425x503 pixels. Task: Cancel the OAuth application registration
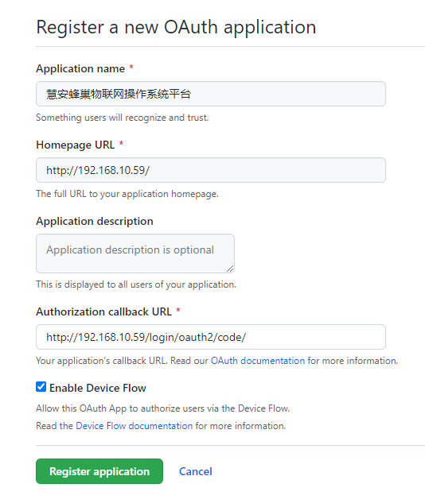[196, 471]
